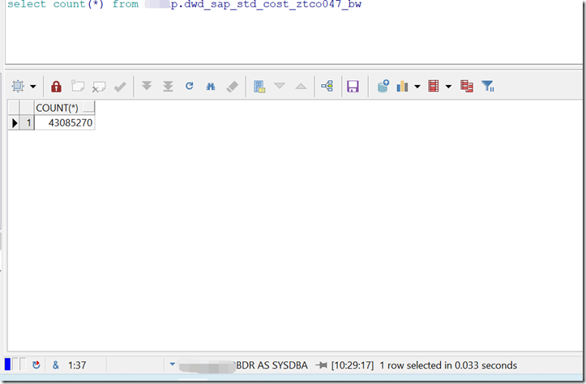Click the pin icon before the timestamp
This screenshot has height=384, width=586.
(x=321, y=365)
